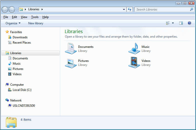Click the Music library name in main pane
The image size is (196, 130).
click(146, 47)
